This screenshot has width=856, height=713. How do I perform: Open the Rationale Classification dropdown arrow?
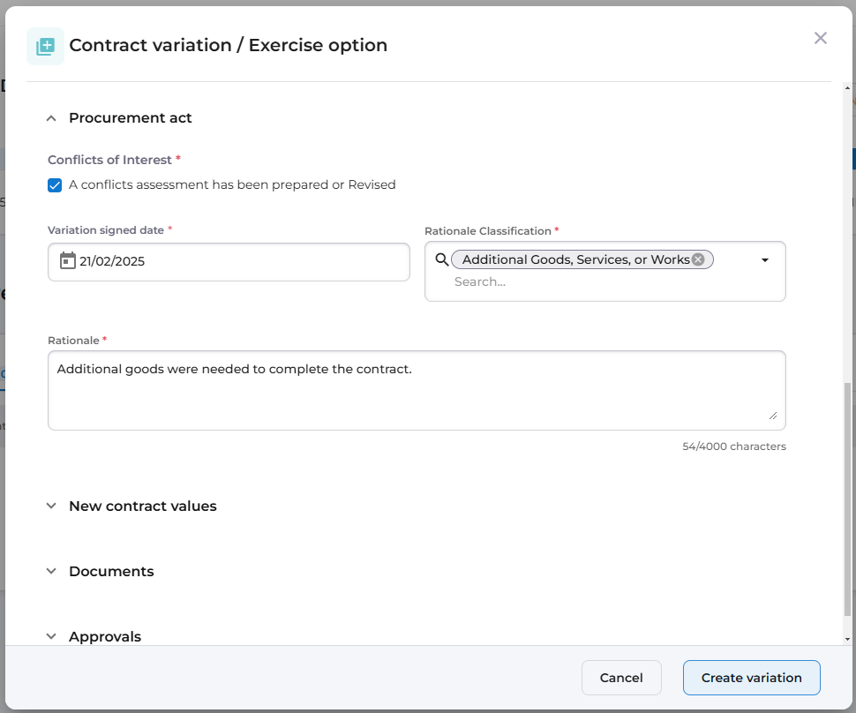point(765,260)
